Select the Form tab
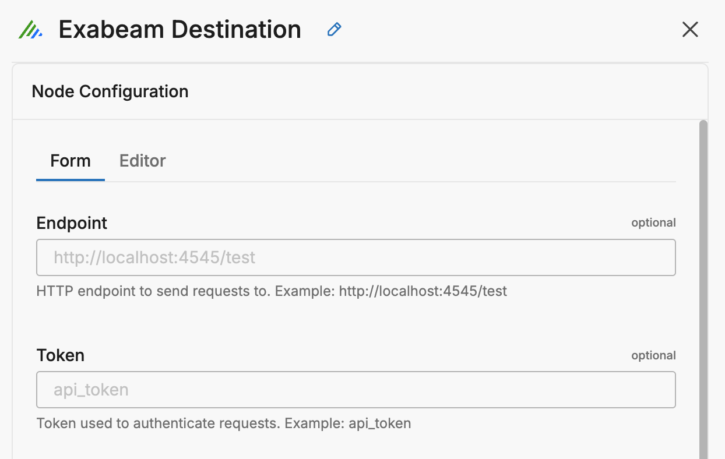This screenshot has height=459, width=725. (71, 161)
